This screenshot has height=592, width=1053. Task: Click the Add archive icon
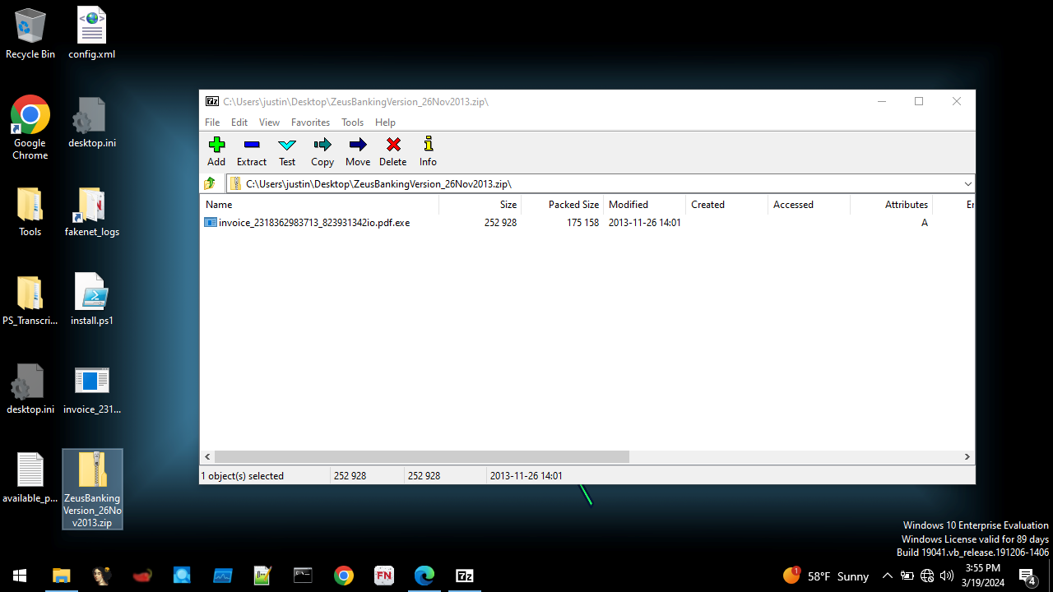(x=216, y=151)
